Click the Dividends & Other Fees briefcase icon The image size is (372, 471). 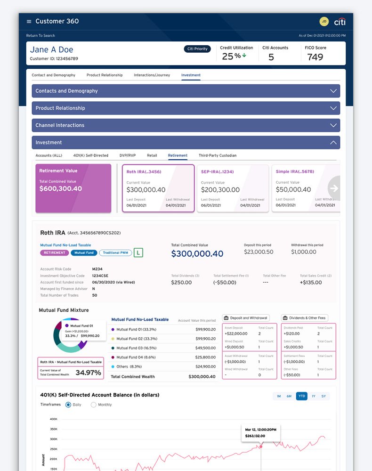tap(285, 318)
